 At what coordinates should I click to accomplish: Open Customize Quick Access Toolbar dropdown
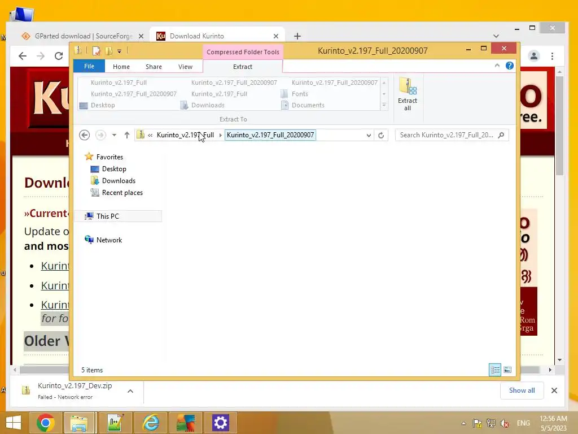[120, 51]
